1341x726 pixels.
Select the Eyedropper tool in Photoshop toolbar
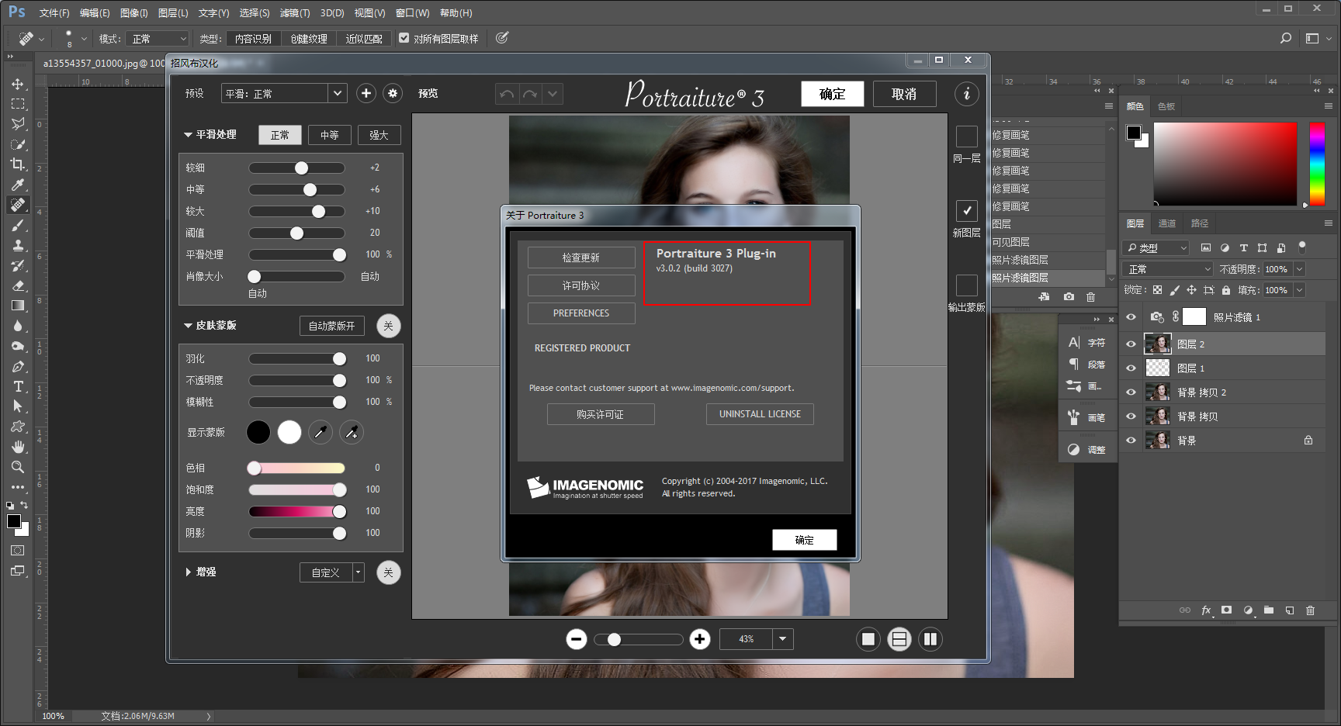point(17,185)
